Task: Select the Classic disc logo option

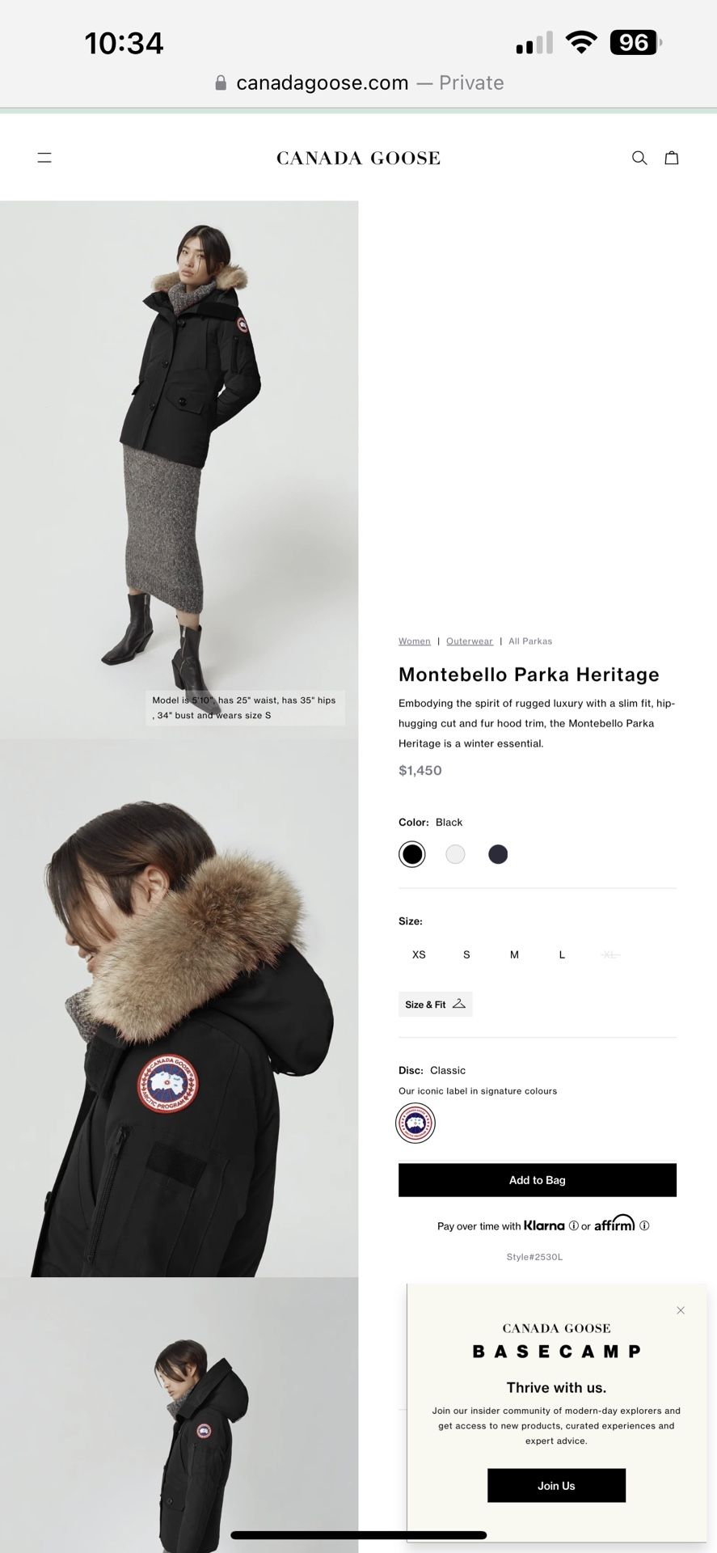Action: point(415,1123)
